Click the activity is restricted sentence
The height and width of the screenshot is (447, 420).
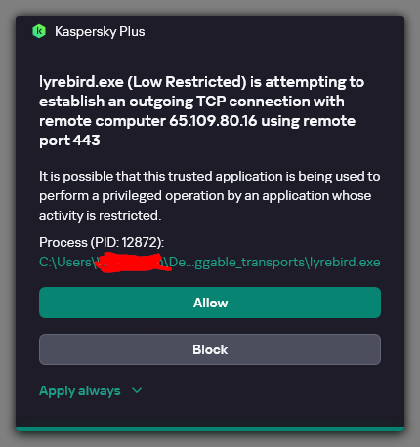click(100, 215)
